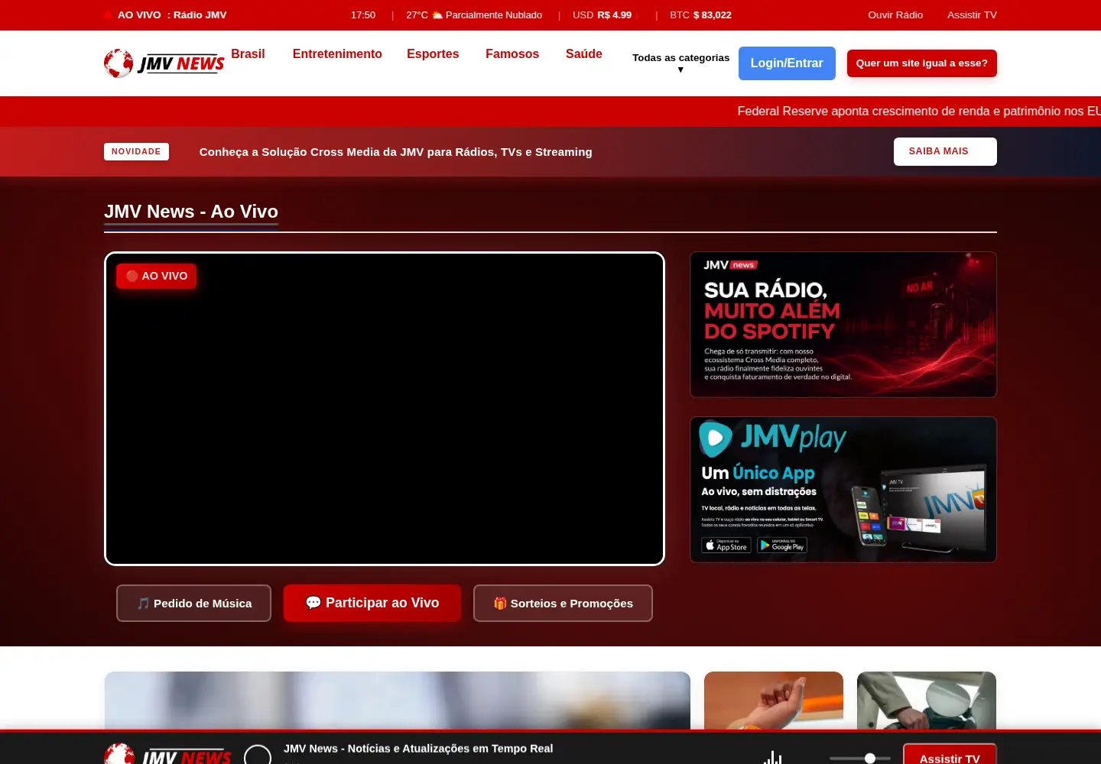Open the Brasil news section
Image resolution: width=1101 pixels, height=764 pixels.
click(248, 53)
